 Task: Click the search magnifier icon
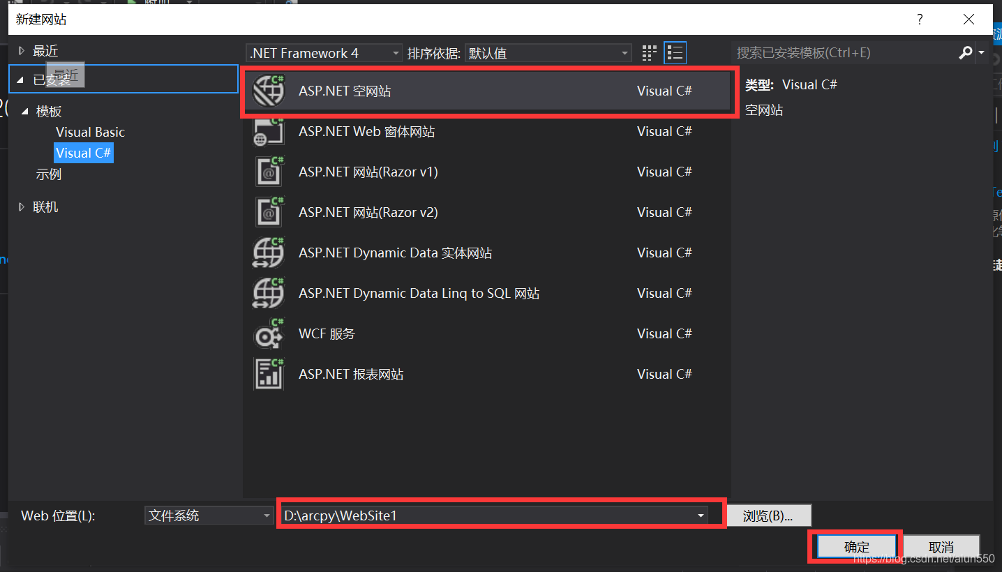(x=965, y=52)
